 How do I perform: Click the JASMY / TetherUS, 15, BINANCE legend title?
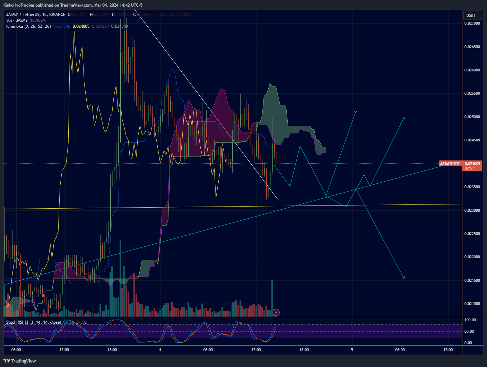coord(36,15)
